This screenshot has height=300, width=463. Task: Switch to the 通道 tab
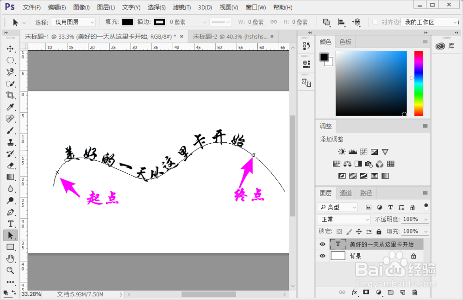tap(345, 193)
